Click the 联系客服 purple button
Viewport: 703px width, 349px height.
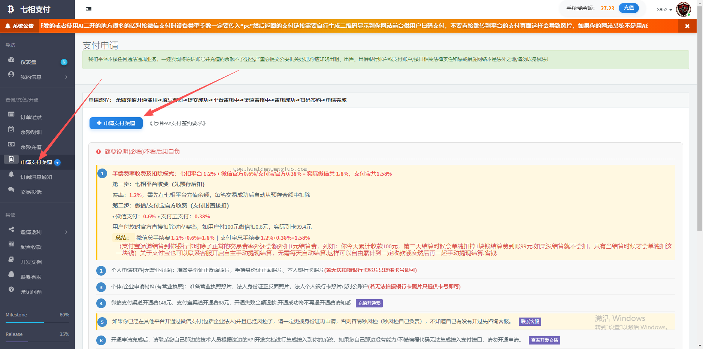click(x=530, y=322)
